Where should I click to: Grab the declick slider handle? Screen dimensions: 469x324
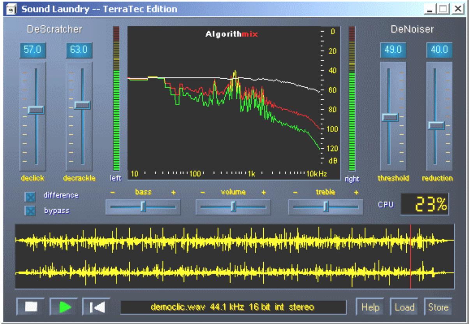pyautogui.click(x=36, y=110)
